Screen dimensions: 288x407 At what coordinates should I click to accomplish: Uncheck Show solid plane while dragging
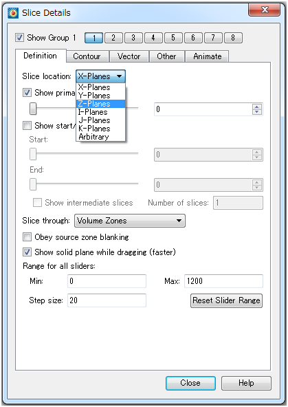click(27, 252)
